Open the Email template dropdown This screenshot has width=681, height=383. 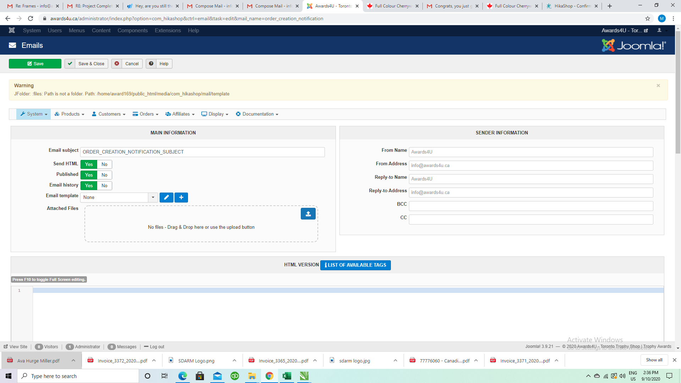click(x=119, y=198)
